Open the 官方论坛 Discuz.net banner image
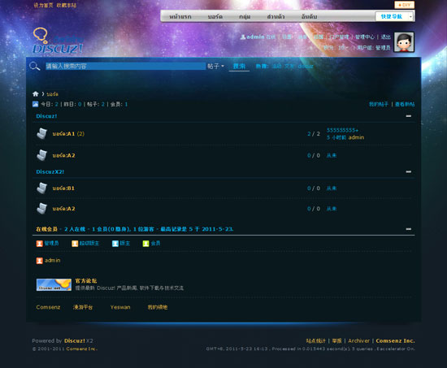Image resolution: width=447 pixels, height=368 pixels. [x=54, y=284]
